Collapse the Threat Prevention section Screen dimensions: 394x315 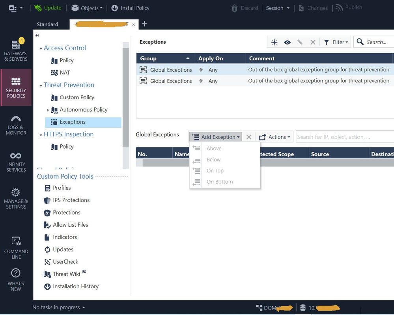click(41, 86)
